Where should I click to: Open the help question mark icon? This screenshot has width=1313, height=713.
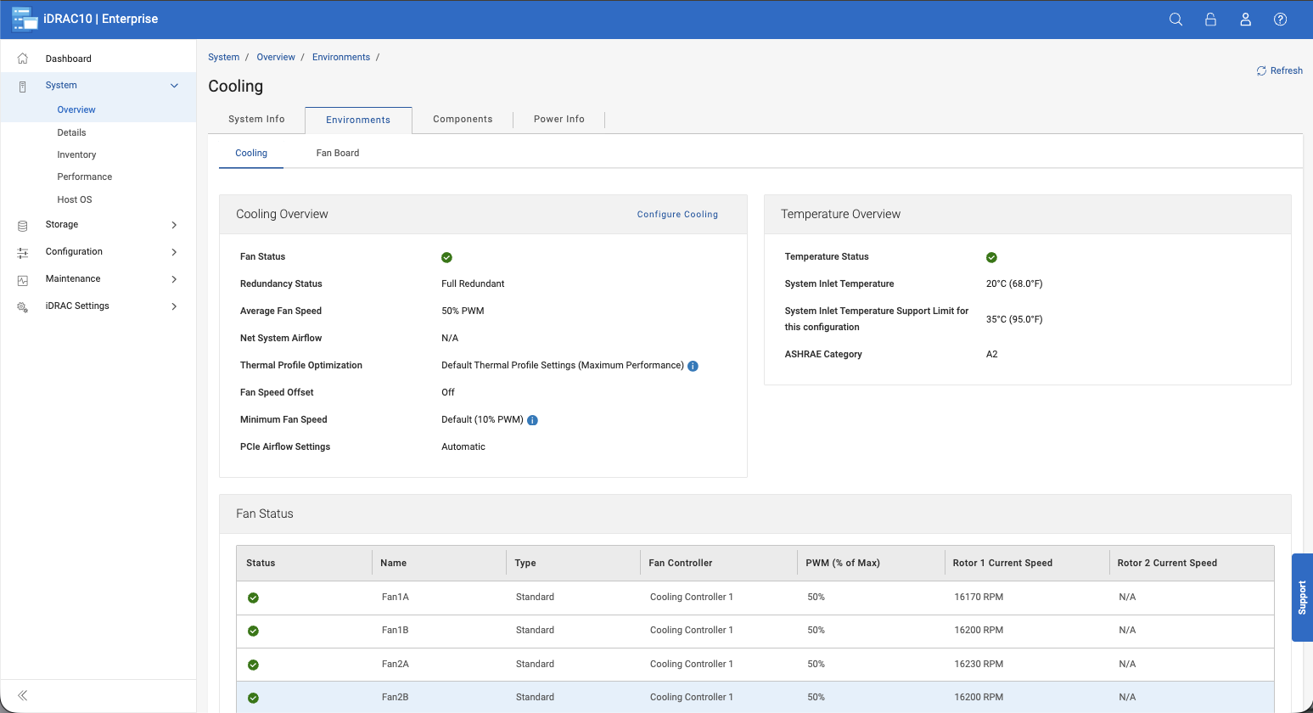tap(1280, 20)
